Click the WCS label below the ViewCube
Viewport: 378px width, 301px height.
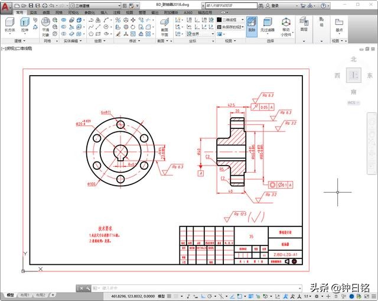[353, 102]
